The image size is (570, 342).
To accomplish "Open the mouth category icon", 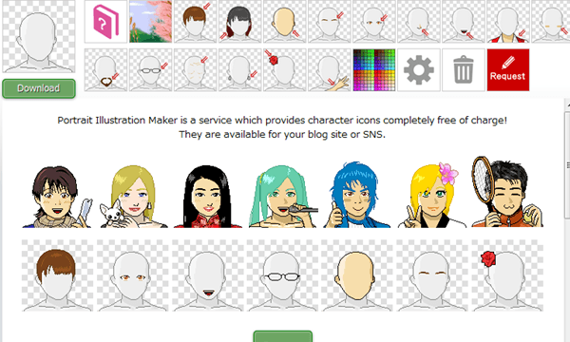I will 464,22.
